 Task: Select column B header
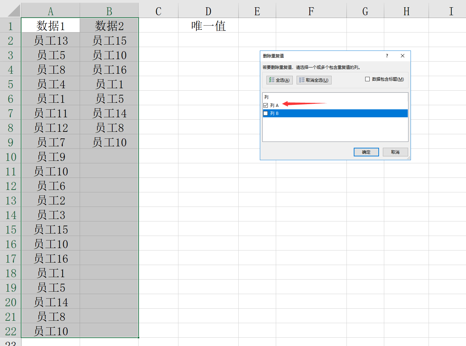(x=109, y=11)
